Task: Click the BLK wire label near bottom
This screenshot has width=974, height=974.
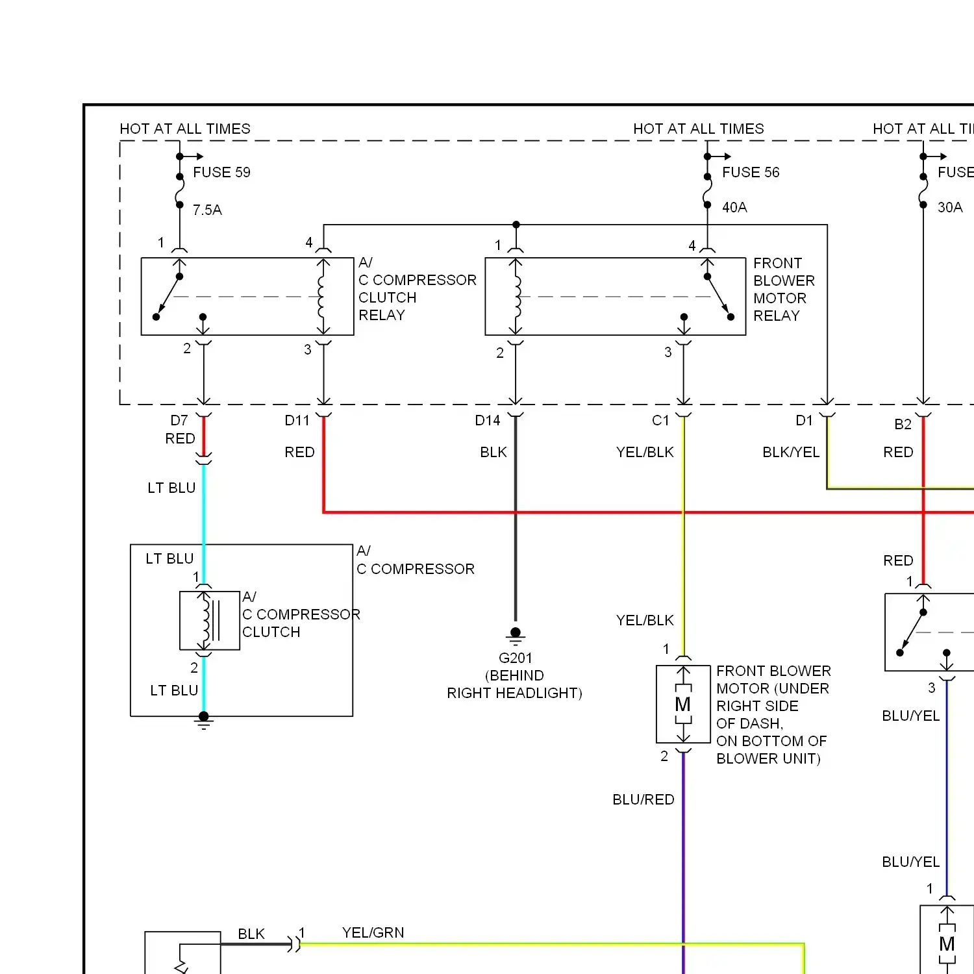Action: tap(251, 934)
